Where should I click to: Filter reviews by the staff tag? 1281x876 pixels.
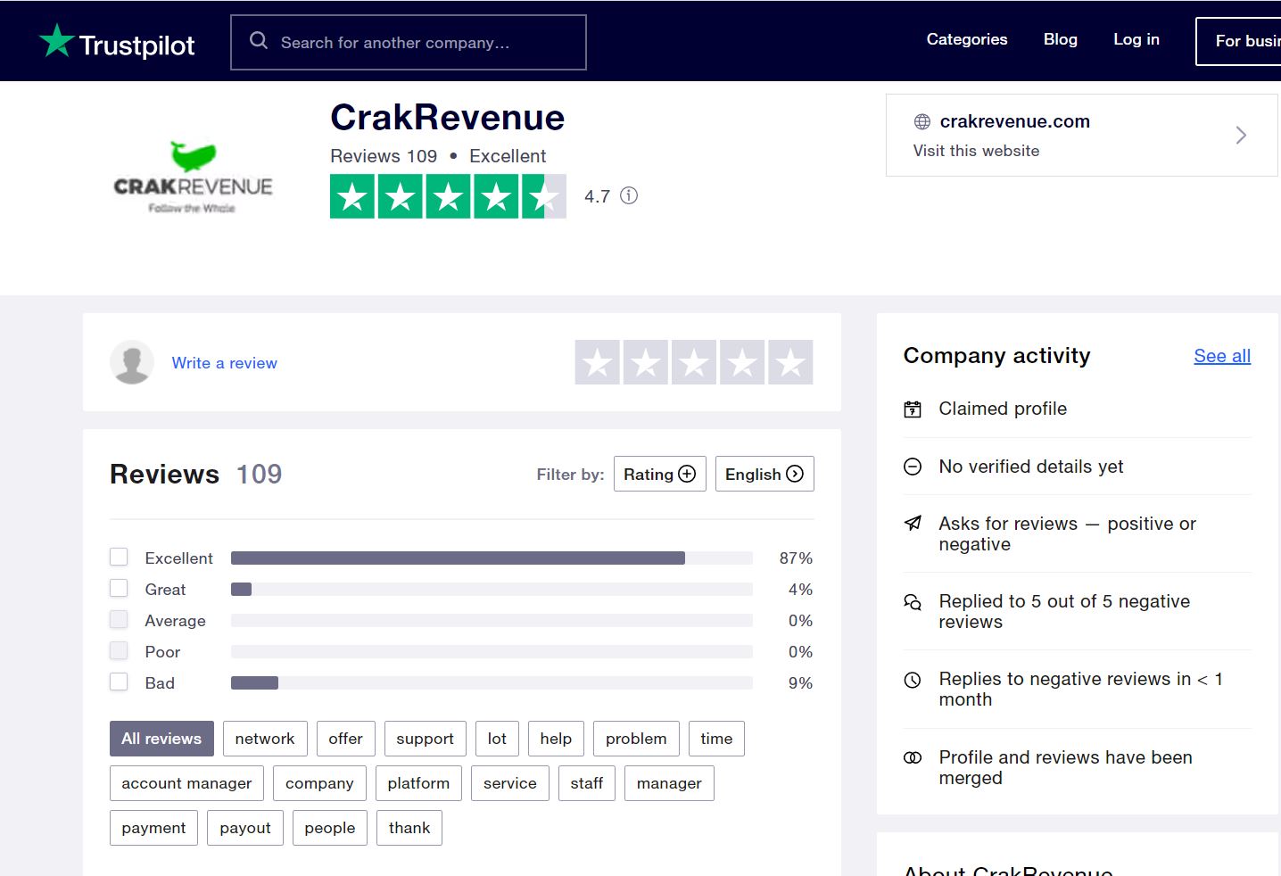[x=587, y=783]
